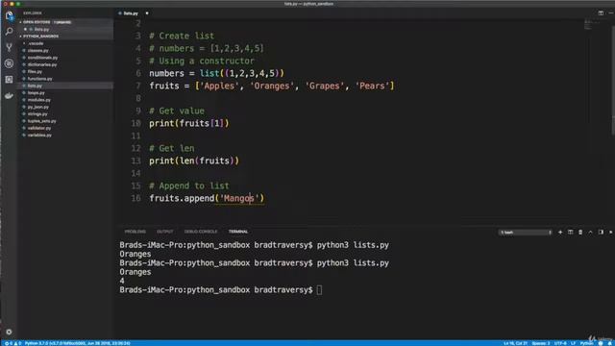The height and width of the screenshot is (346, 615).
Task: Open tuples_sets.py in the explorer
Action: pyautogui.click(x=41, y=121)
